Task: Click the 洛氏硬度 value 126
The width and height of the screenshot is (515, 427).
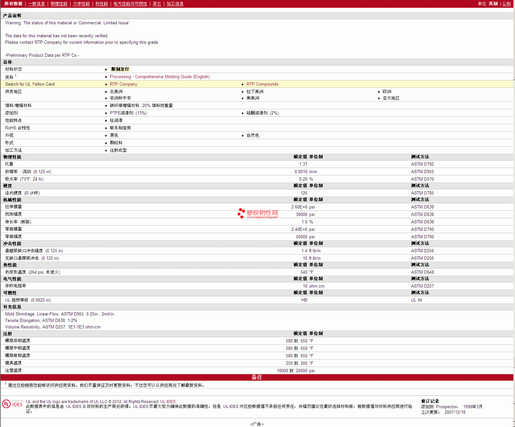Action: click(x=304, y=193)
